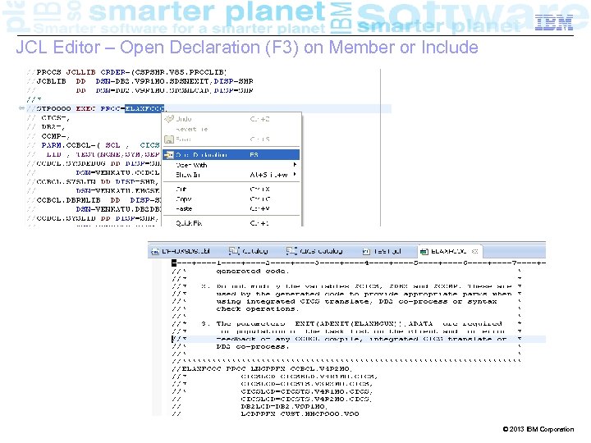The image size is (591, 443).
Task: Click the ELAXFCOC tab file icon
Action: point(424,252)
